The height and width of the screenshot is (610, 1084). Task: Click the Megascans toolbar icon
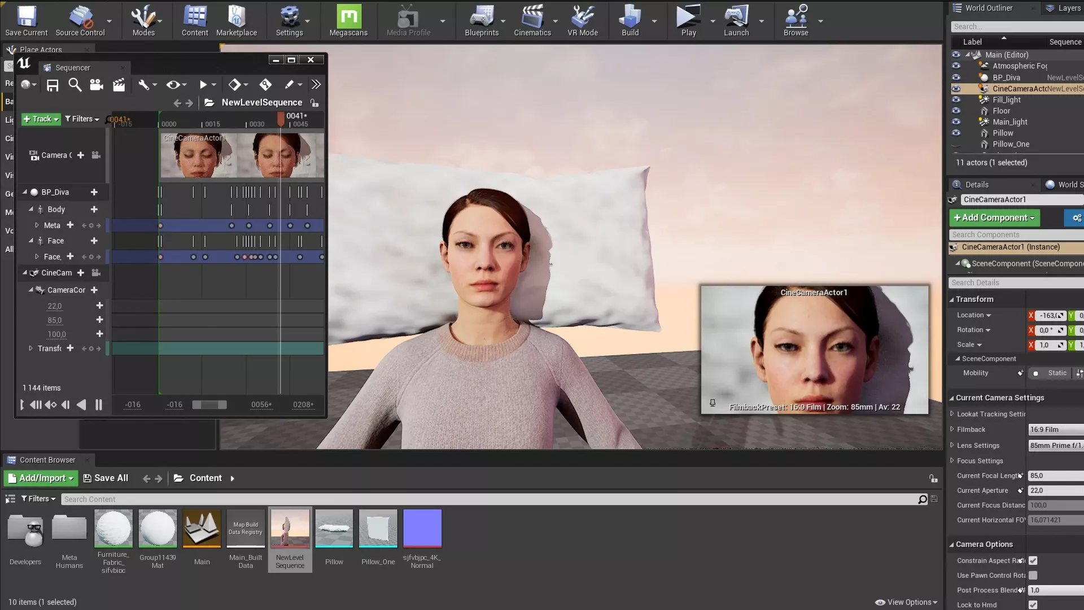348,18
